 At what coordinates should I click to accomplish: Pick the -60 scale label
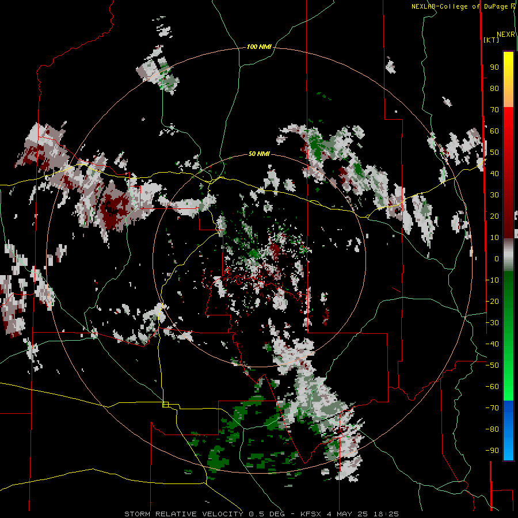click(492, 387)
